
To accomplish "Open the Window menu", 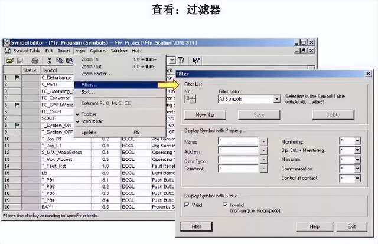I will [119, 51].
